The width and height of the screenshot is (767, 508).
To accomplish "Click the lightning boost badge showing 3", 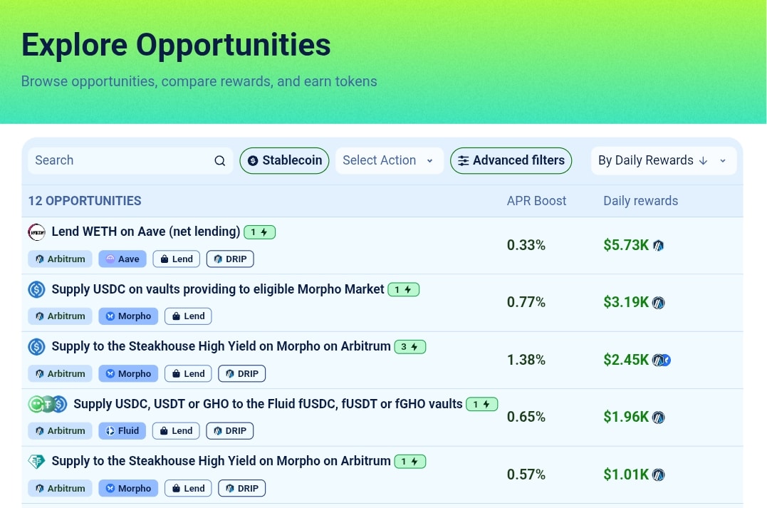I will pyautogui.click(x=410, y=347).
